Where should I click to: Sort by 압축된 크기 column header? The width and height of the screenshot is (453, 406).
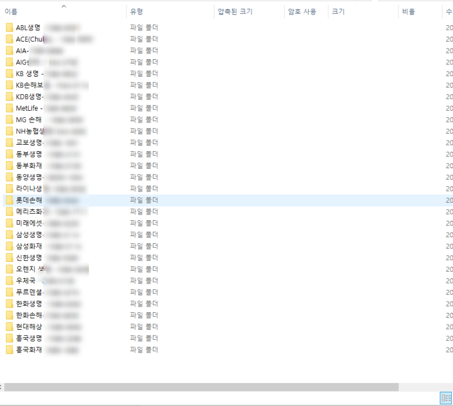coord(235,12)
